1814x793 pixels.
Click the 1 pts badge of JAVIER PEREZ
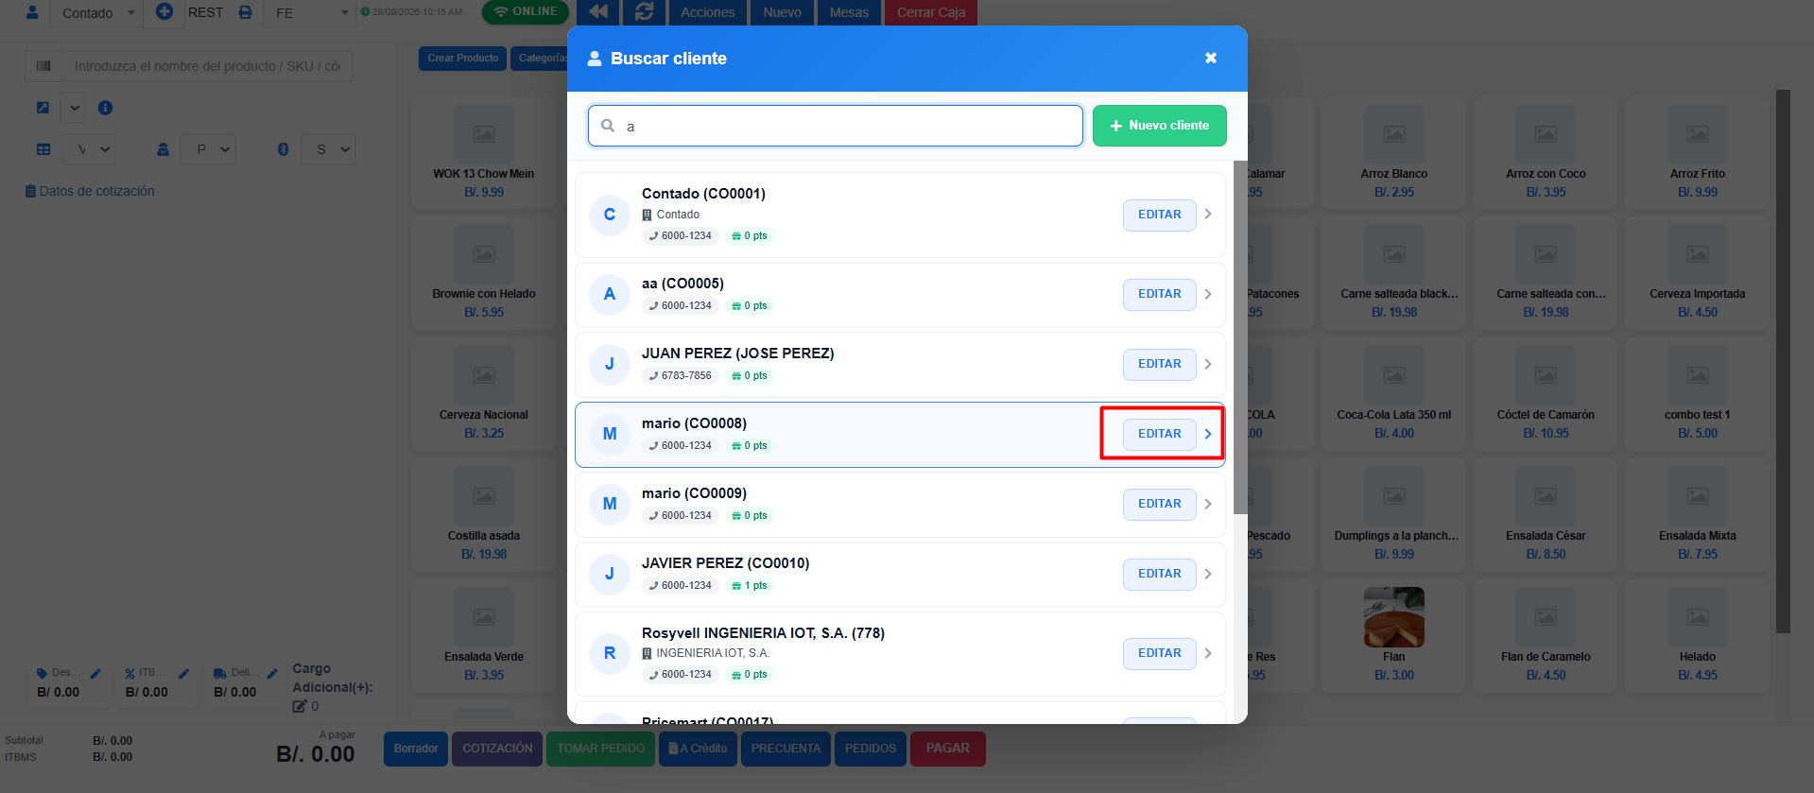point(750,586)
